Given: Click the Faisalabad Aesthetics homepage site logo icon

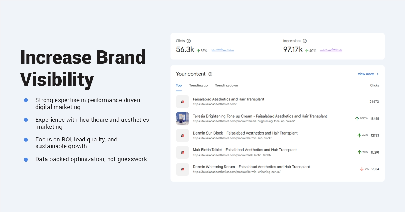Looking at the screenshot, I should [183, 102].
